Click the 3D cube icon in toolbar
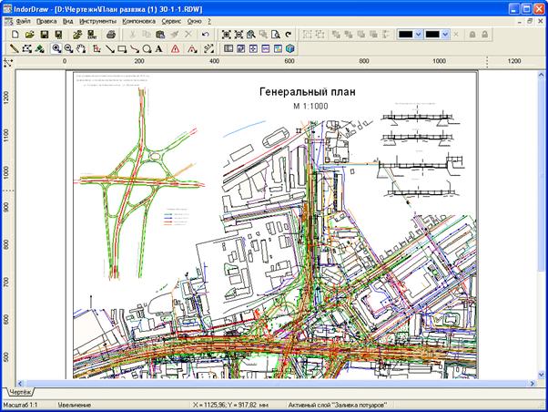This screenshot has height=412, width=548. coord(290,48)
